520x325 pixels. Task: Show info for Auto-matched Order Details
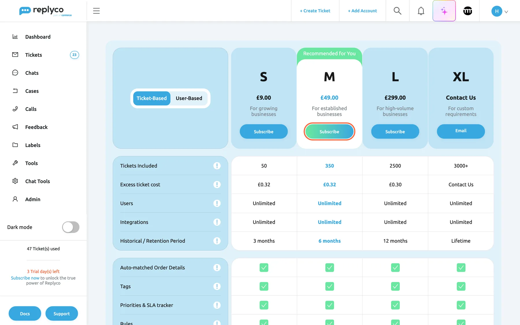click(x=217, y=268)
